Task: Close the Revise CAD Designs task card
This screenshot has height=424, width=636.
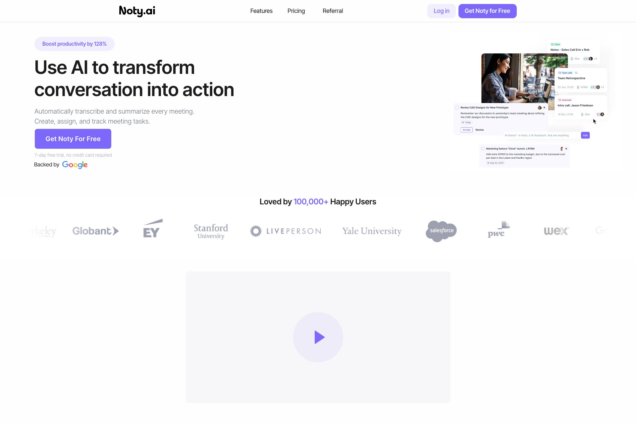Action: tap(544, 108)
